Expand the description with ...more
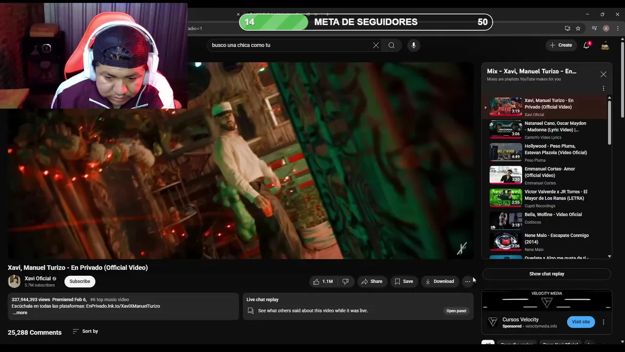This screenshot has width=625, height=352. tap(20, 312)
